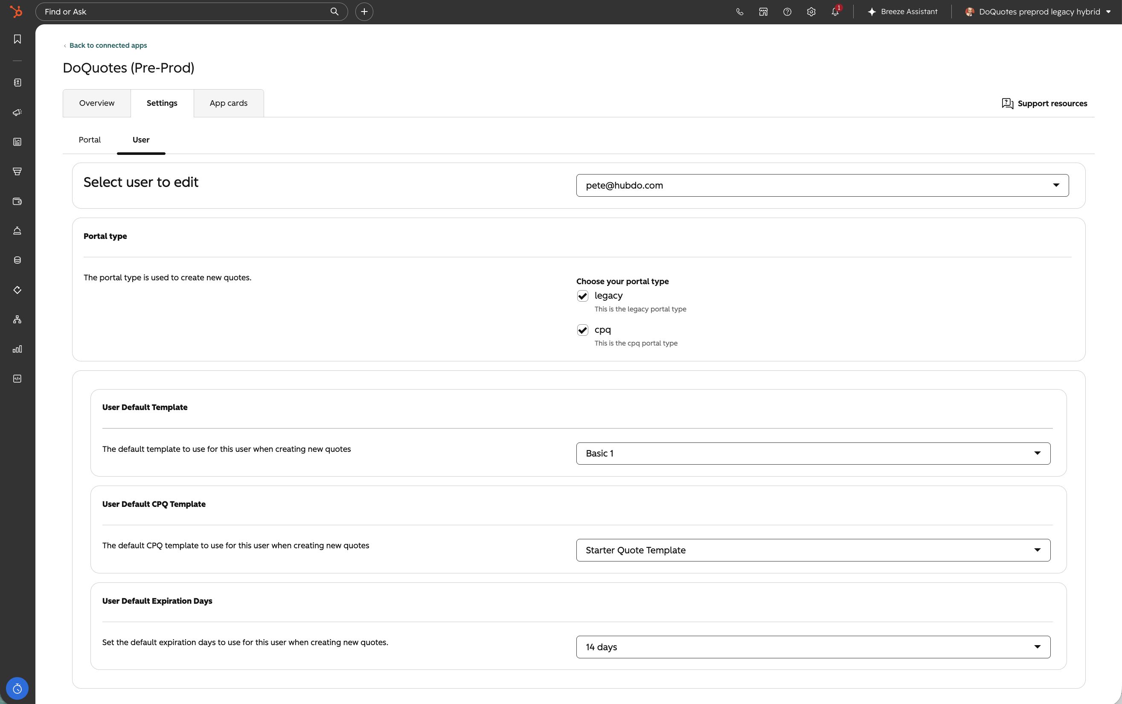Click the 'Select user to edit' heading

141,182
